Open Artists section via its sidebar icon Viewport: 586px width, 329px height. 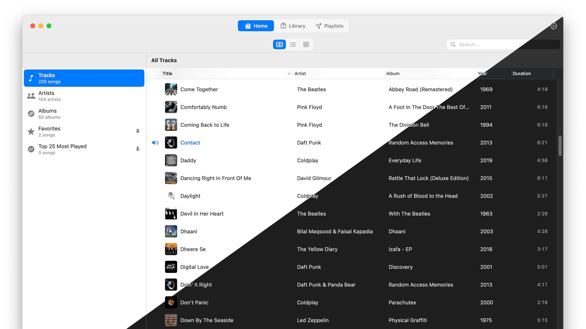31,96
